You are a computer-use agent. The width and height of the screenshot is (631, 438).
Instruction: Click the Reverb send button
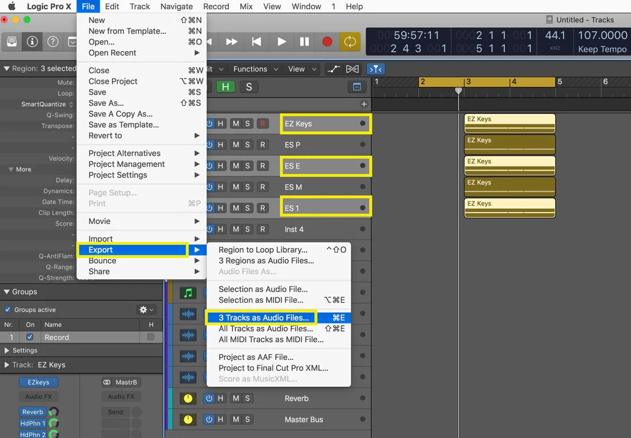pyautogui.click(x=33, y=412)
